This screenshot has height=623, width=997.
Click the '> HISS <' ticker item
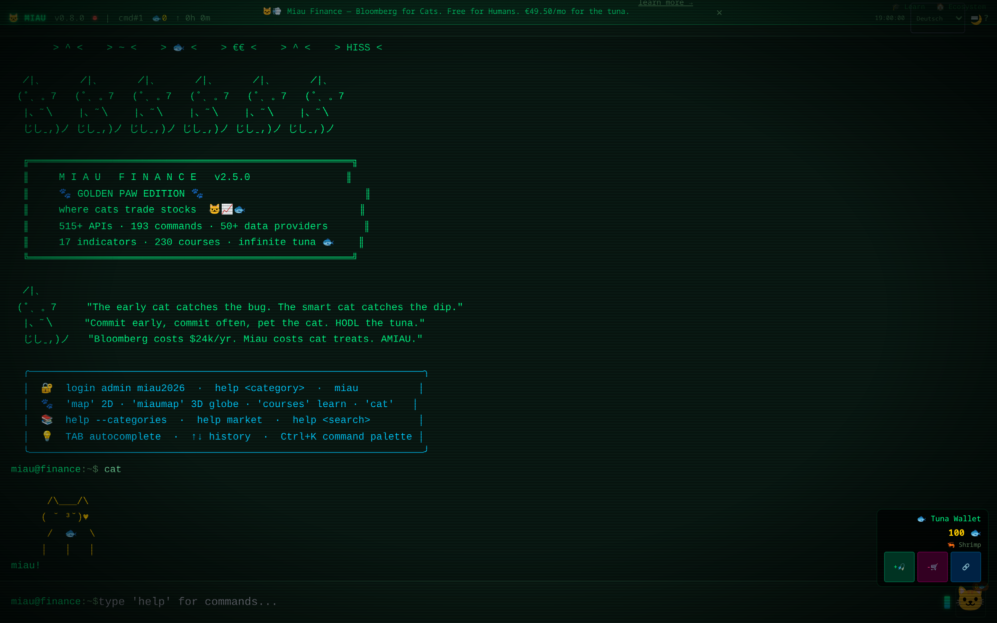click(x=358, y=48)
